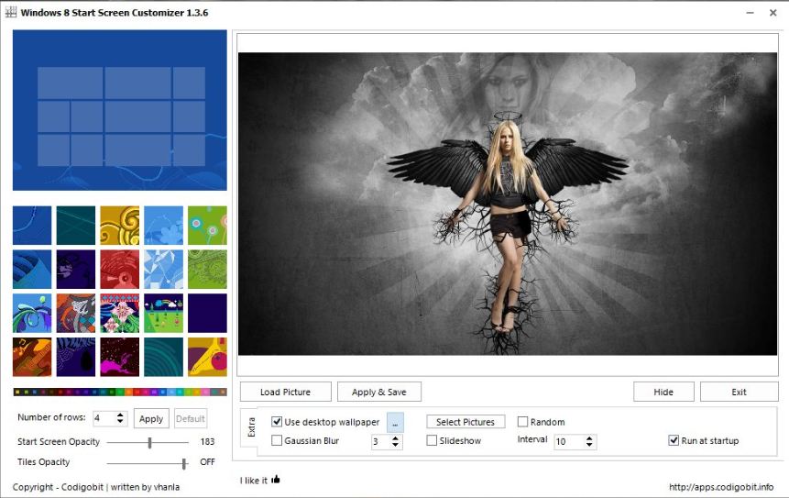Enable the Gaussian Blur checkbox

pos(278,441)
